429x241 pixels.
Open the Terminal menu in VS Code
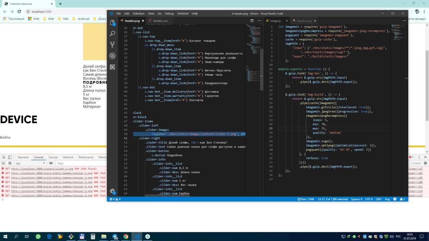point(183,13)
